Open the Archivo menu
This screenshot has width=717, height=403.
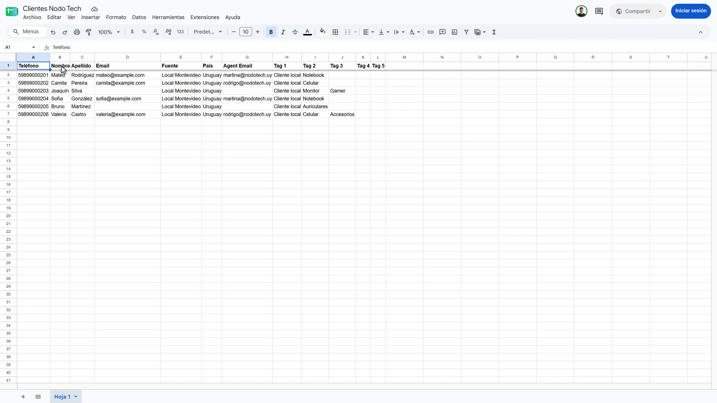click(32, 17)
